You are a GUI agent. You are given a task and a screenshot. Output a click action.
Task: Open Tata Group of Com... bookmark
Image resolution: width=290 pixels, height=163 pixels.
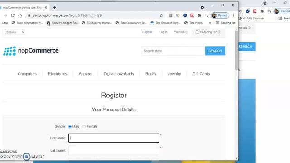(x=165, y=23)
